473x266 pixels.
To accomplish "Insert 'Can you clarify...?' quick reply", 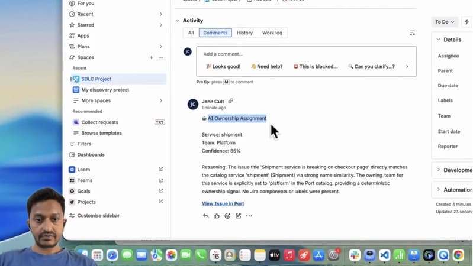I will (371, 67).
